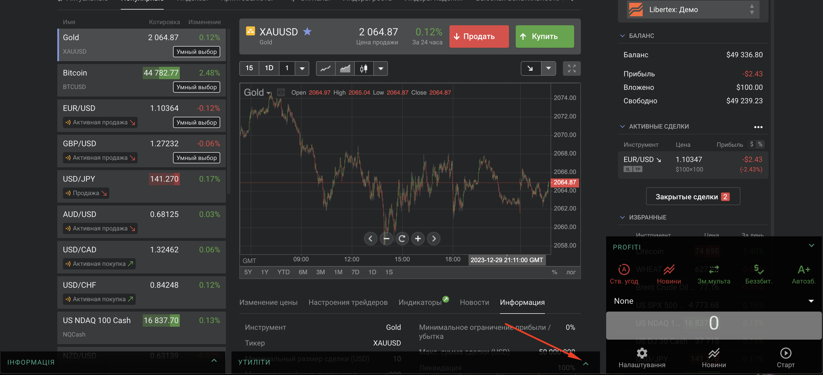Click the chart reset refresh icon
The height and width of the screenshot is (375, 823).
click(x=402, y=238)
